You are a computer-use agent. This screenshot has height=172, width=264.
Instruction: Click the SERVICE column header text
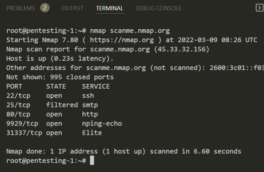(96, 86)
